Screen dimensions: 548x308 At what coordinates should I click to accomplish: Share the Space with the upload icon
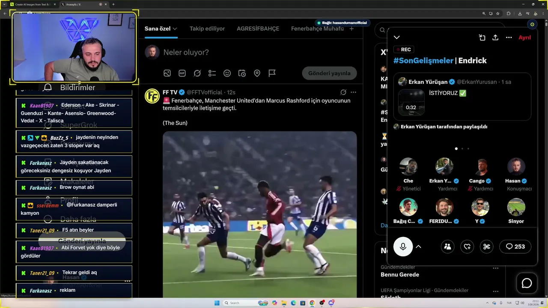(x=495, y=38)
